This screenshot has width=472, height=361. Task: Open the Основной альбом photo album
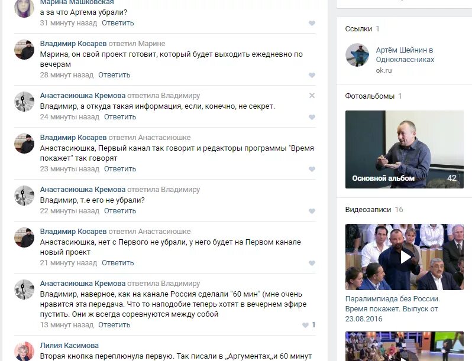pos(404,149)
